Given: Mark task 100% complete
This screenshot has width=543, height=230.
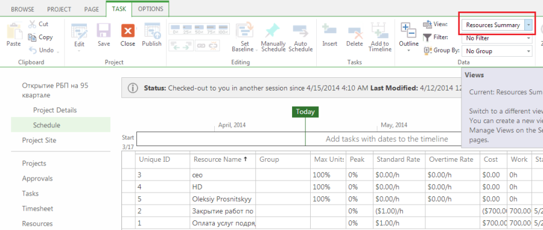Looking at the screenshot, I should tap(223, 30).
